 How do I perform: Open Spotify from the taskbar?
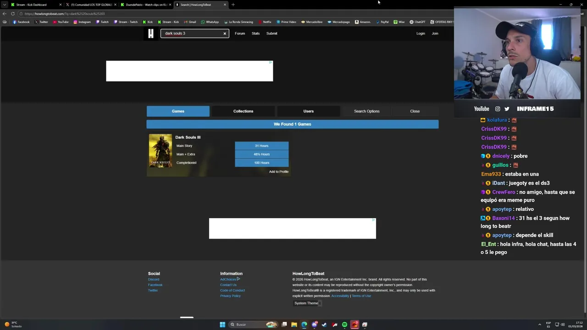344,324
